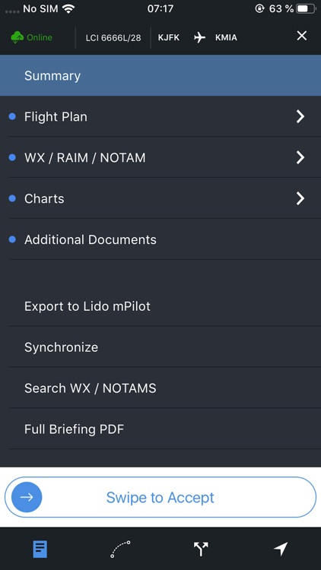Screen dimensions: 321x570
Task: Expand the Charts chevron
Action: (300, 198)
